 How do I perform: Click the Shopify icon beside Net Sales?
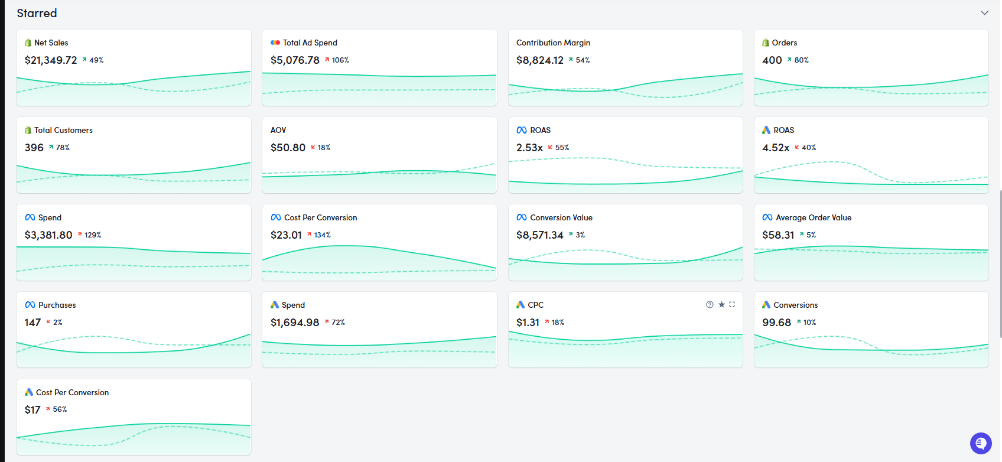pos(28,43)
